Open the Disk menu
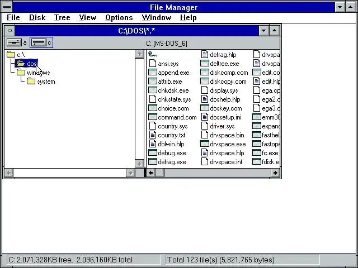The height and width of the screenshot is (268, 358). [37, 17]
